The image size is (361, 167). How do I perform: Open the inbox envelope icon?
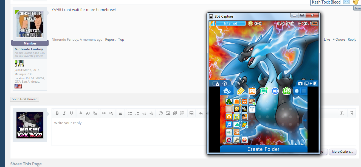346,2
